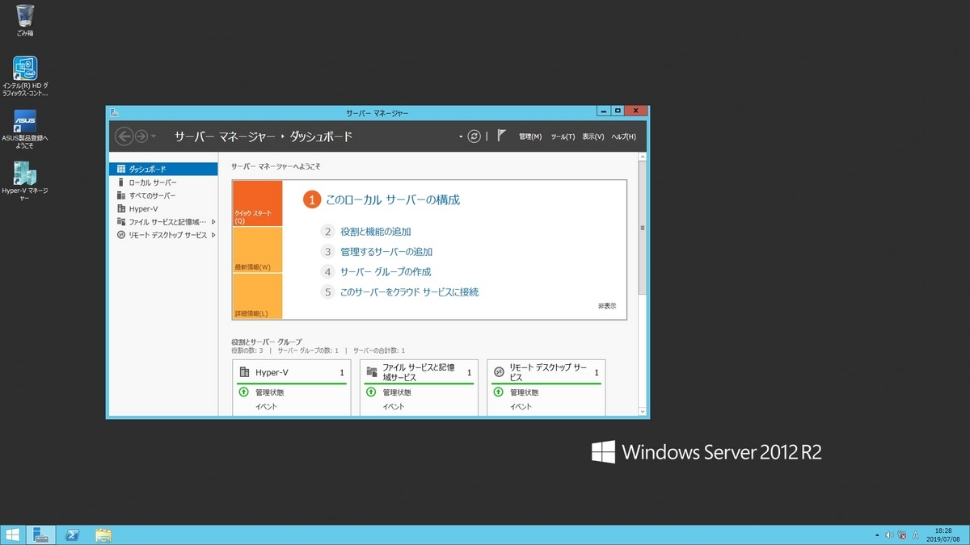Click このサーバーをクラウド サービスに接続 link

click(x=410, y=292)
